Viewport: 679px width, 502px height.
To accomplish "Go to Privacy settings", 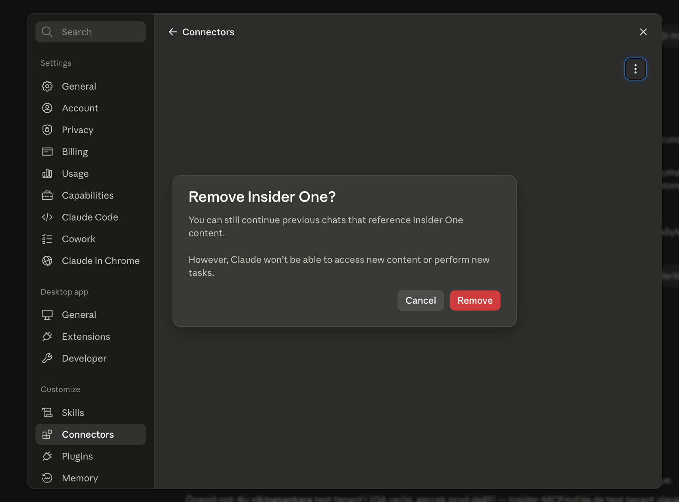I will [x=91, y=130].
